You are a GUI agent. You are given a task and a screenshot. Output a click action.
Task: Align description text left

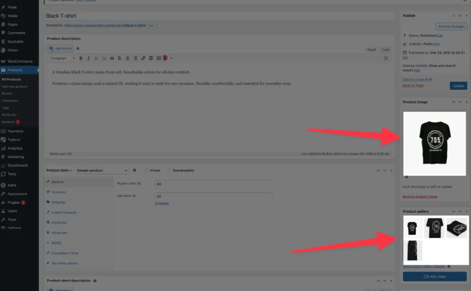[x=120, y=58]
